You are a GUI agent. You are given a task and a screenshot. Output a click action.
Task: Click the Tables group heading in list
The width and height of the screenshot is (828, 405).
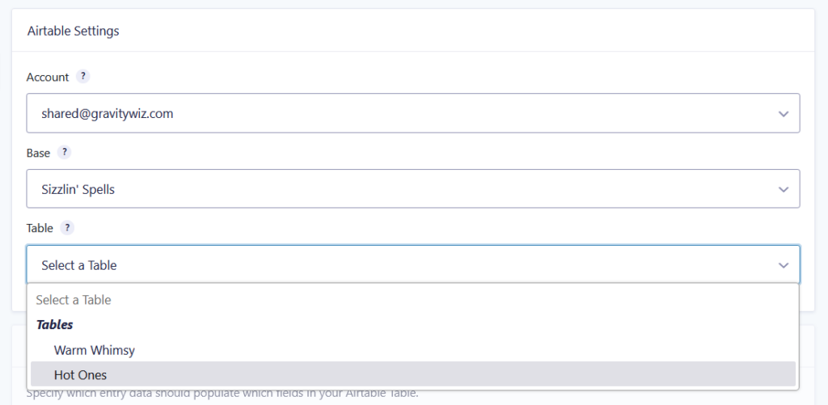55,324
